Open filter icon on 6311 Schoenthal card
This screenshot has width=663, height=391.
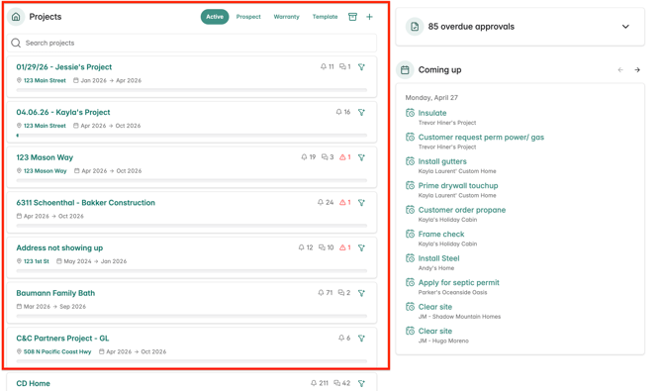pos(361,203)
